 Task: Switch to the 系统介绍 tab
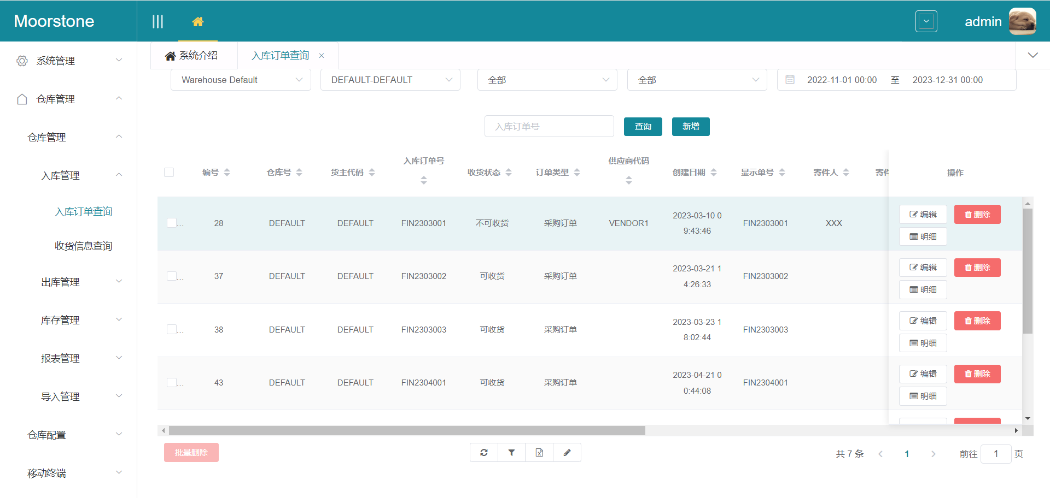tap(192, 56)
